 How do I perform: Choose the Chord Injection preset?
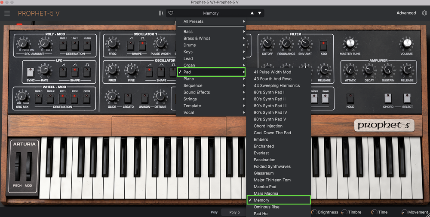click(278, 126)
